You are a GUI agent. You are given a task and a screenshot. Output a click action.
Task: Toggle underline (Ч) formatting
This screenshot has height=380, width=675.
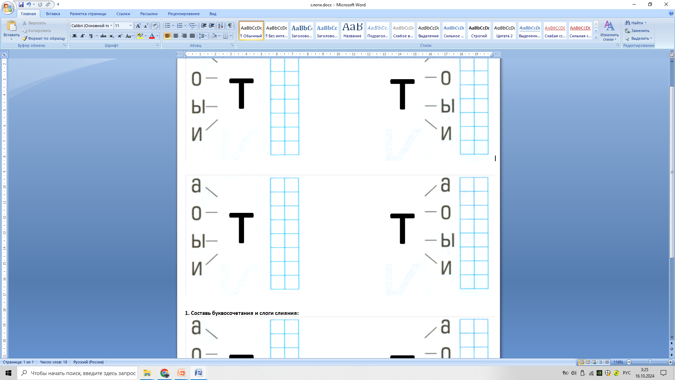(91, 36)
